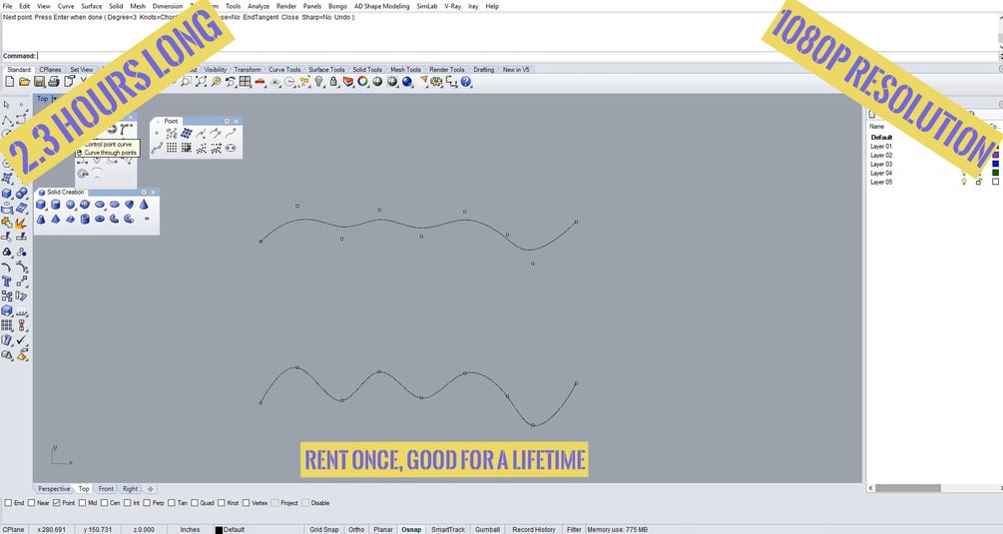The width and height of the screenshot is (1003, 534).
Task: Uncheck the Point osnap checkbox
Action: tap(56, 503)
